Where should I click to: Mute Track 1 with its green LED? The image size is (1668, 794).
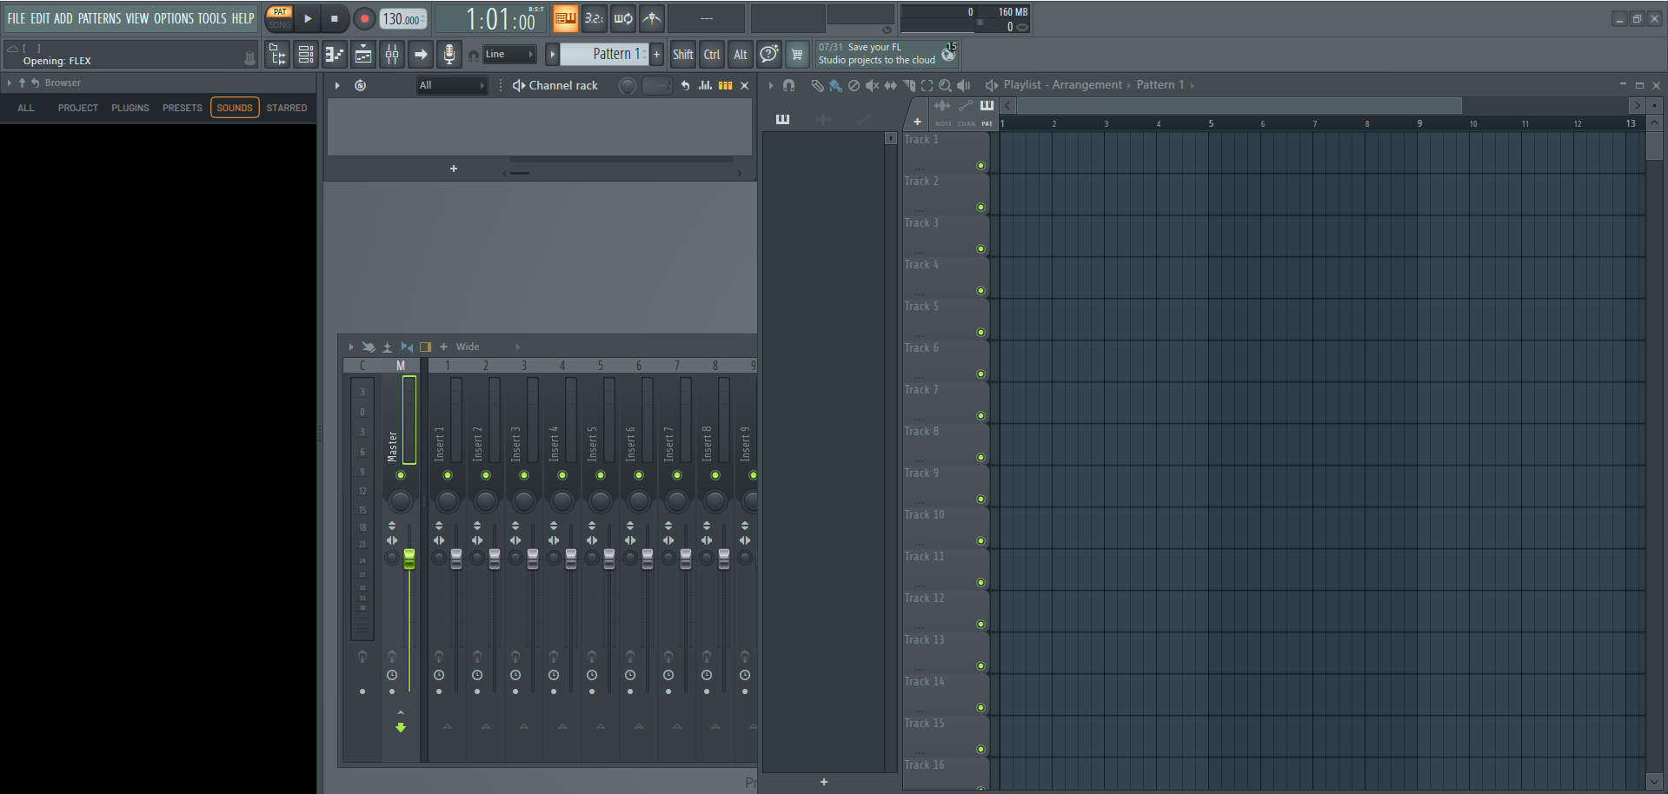pos(980,165)
